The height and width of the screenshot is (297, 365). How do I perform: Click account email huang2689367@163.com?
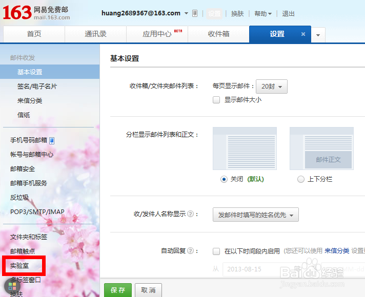coord(141,13)
